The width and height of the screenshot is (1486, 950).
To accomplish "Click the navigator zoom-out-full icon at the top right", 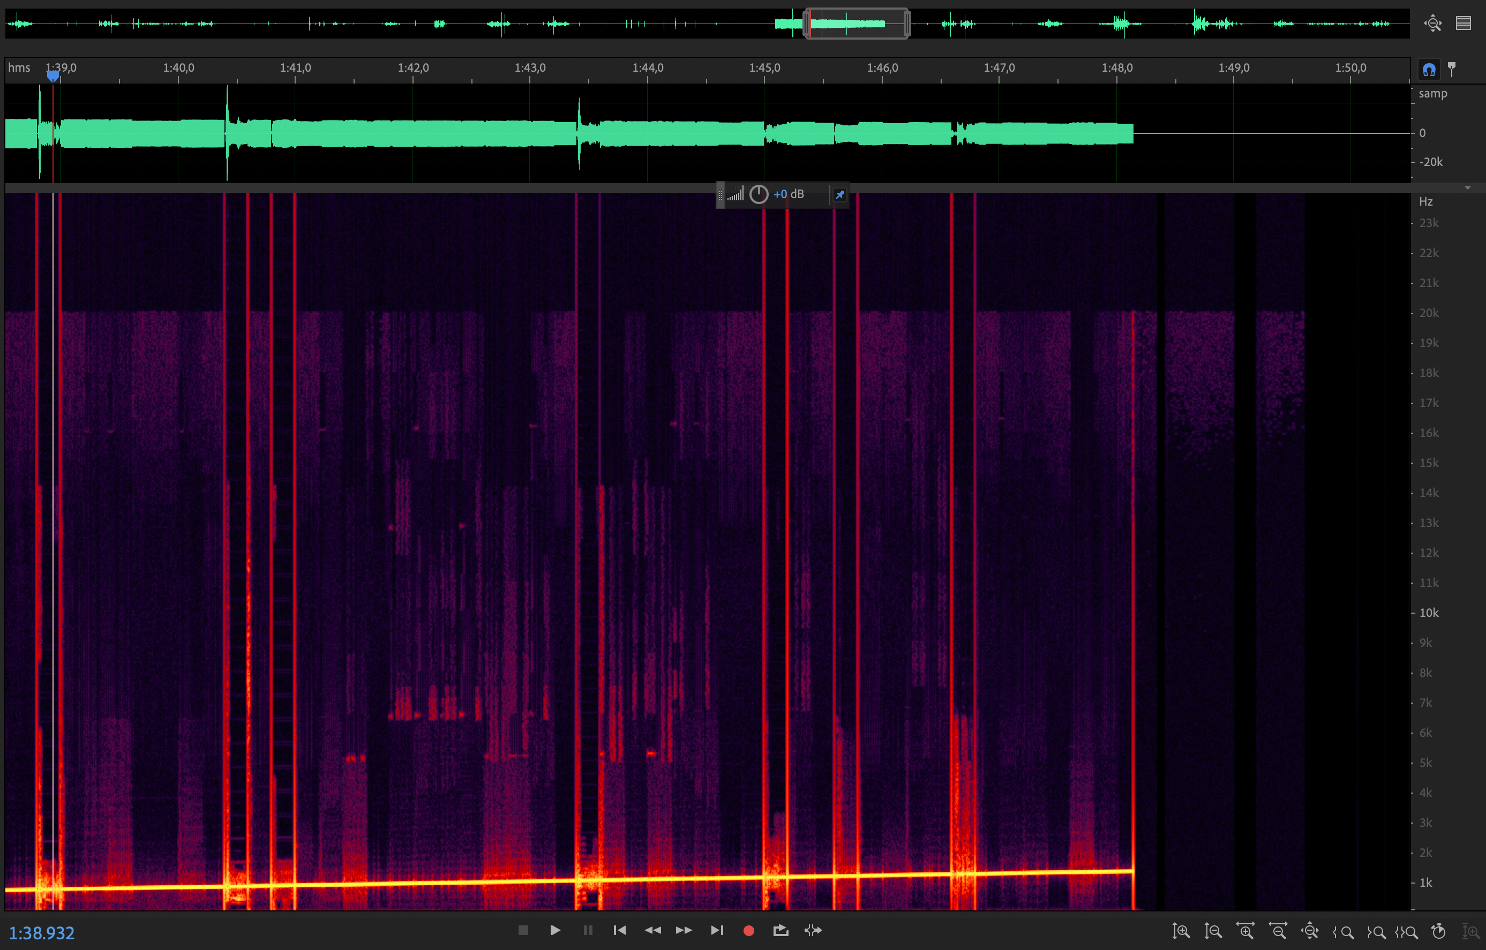I will click(1432, 24).
